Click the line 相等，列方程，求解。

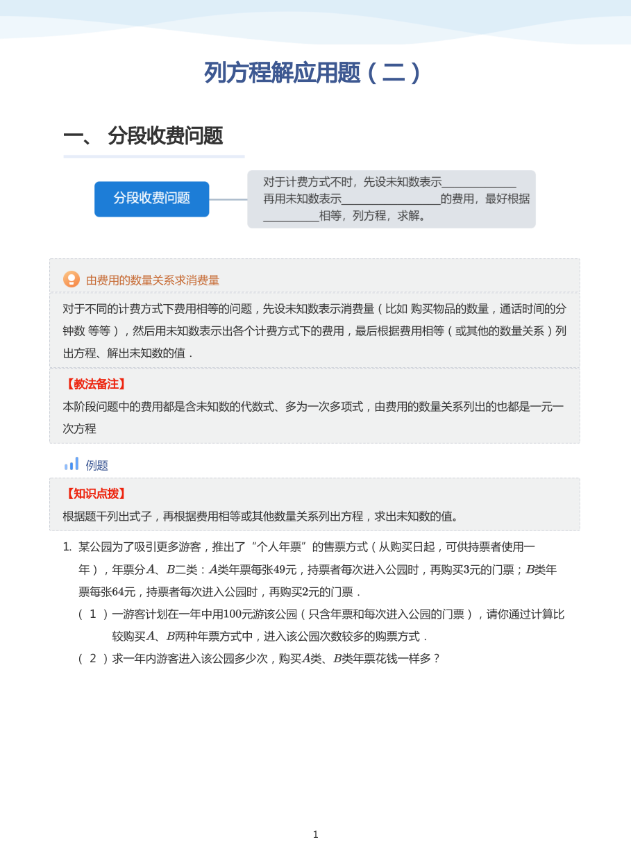click(x=345, y=216)
